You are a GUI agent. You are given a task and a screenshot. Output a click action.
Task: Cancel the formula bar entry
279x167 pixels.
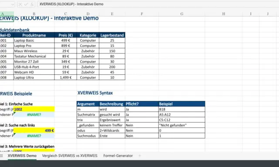tap(20, 4)
